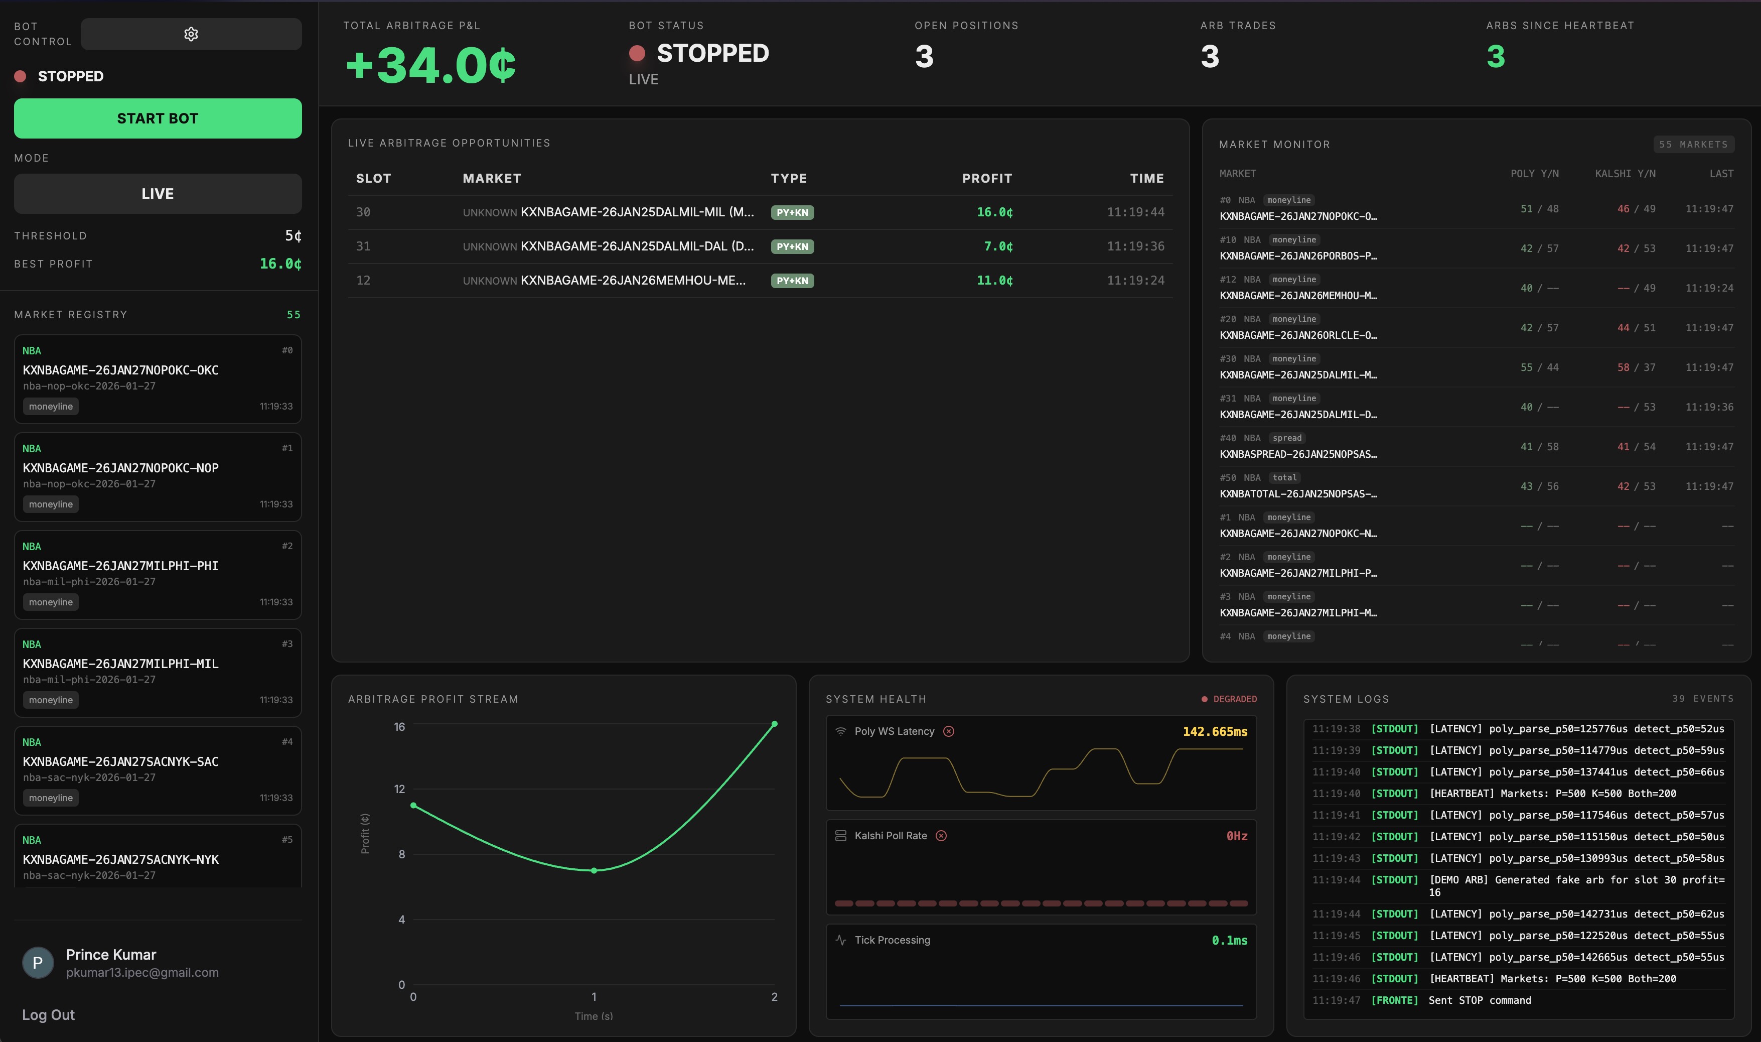
Task: Open bot settings via gear icon
Action: pyautogui.click(x=191, y=34)
